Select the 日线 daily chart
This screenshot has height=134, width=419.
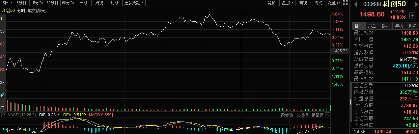pyautogui.click(x=83, y=3)
